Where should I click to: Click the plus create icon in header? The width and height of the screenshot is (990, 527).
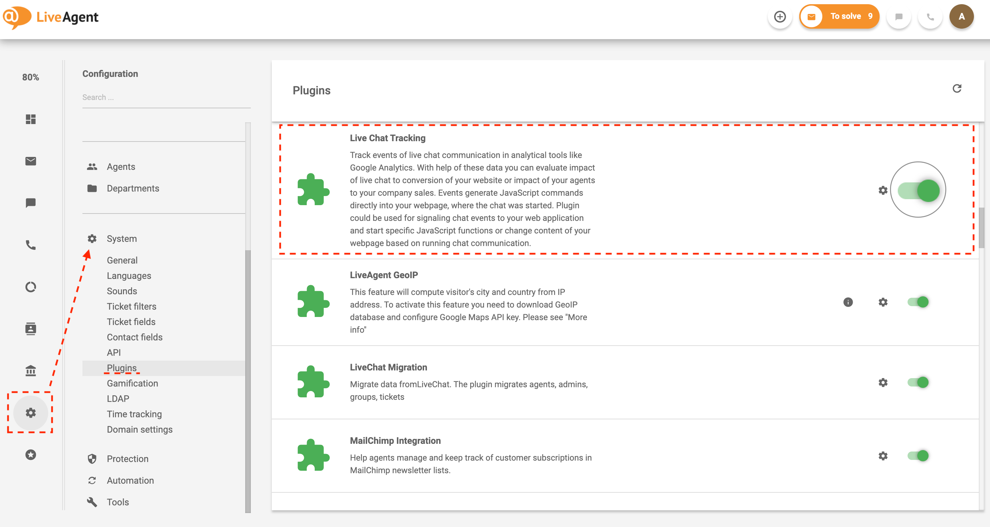[780, 17]
